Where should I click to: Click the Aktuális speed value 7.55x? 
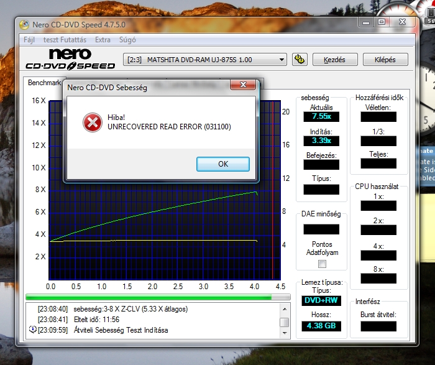pyautogui.click(x=321, y=116)
